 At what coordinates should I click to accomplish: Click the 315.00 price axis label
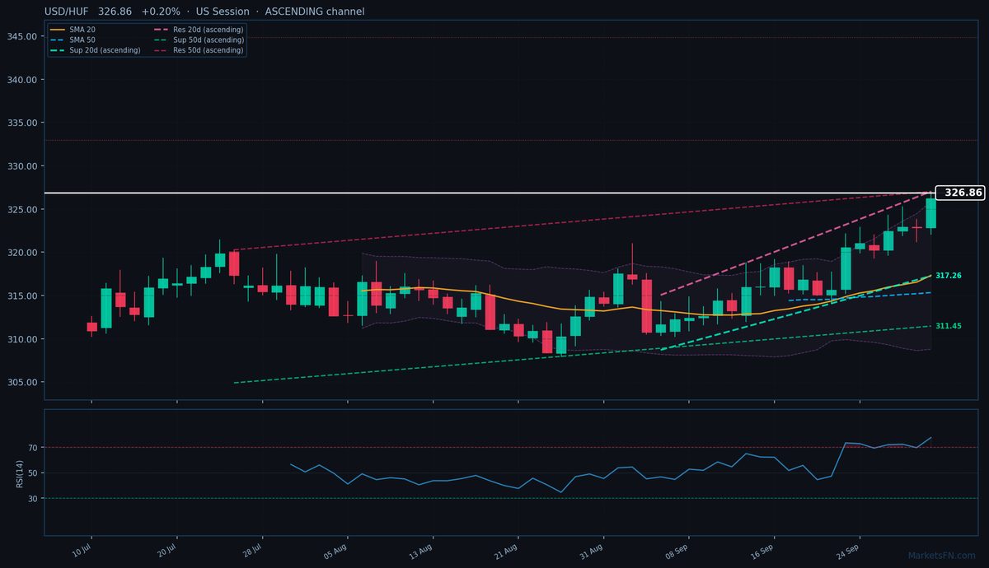click(23, 296)
